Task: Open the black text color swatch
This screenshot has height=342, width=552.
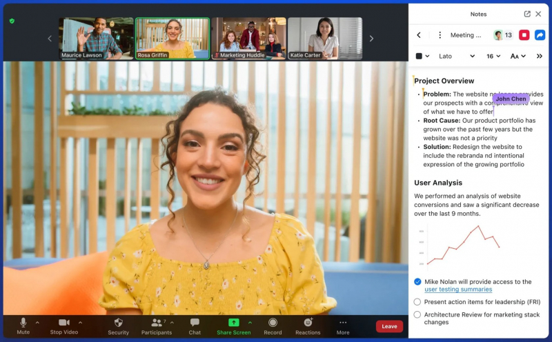Action: coord(419,56)
